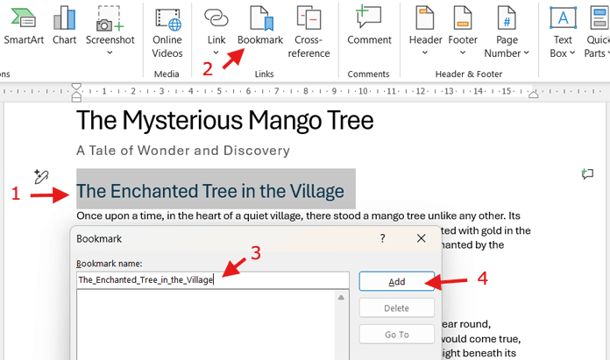Screen dimensions: 610x360
Task: Insert a Chart from the ribbon
Action: tap(64, 26)
